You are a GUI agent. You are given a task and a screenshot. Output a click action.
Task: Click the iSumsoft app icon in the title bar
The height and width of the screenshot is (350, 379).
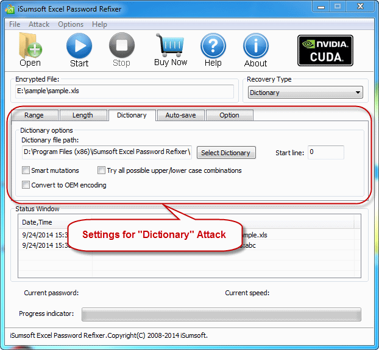10,9
